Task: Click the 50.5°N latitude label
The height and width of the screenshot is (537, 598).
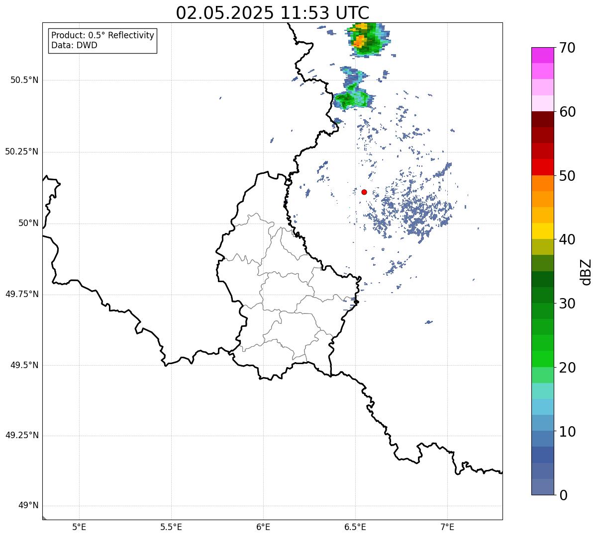Action: coord(24,80)
